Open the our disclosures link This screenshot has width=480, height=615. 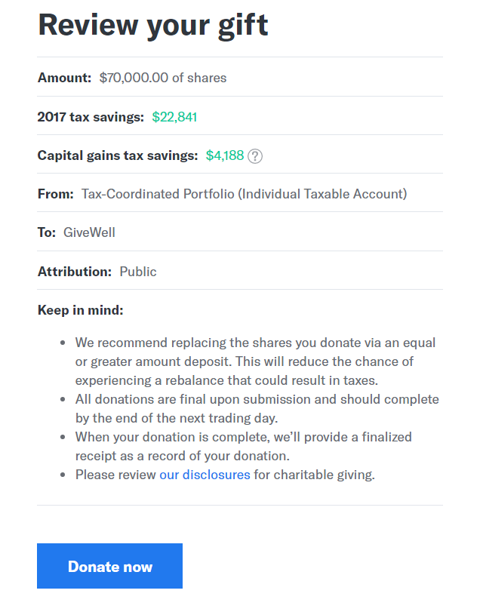pos(205,475)
